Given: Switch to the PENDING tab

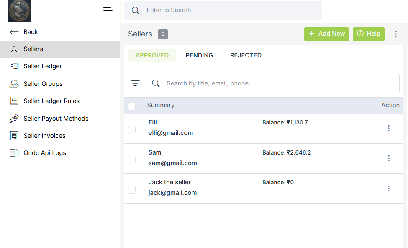Looking at the screenshot, I should pyautogui.click(x=199, y=55).
